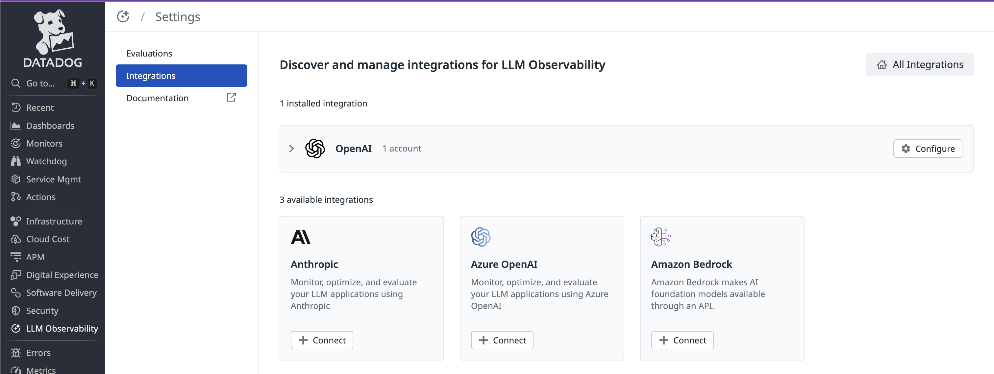Image resolution: width=994 pixels, height=374 pixels.
Task: Open the Dashboards menu item
Action: click(x=50, y=126)
